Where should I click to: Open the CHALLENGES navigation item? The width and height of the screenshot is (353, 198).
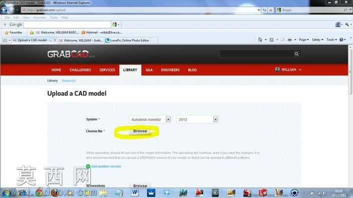click(80, 70)
